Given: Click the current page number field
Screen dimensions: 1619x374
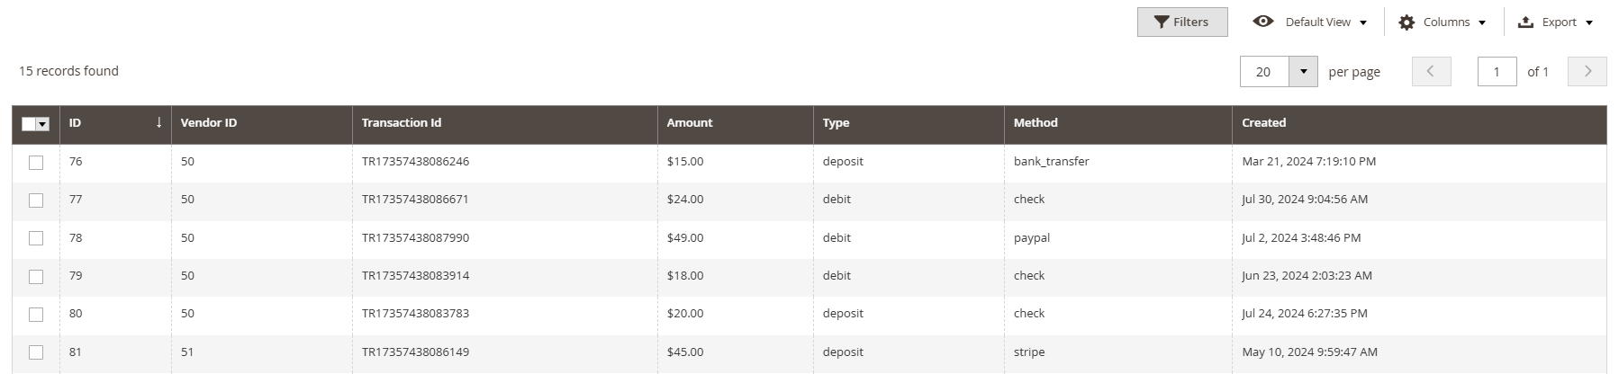Looking at the screenshot, I should click(x=1497, y=72).
